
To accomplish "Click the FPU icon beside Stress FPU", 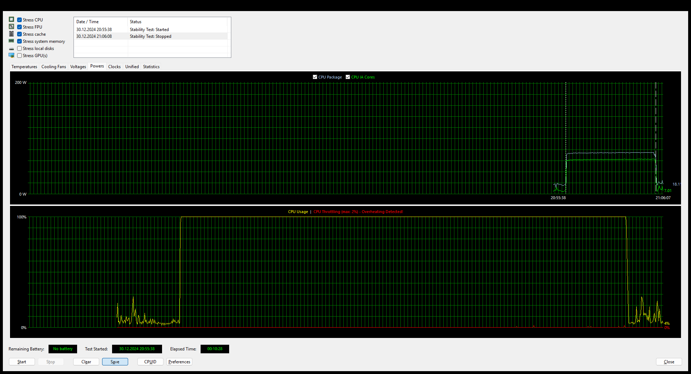I will point(11,27).
